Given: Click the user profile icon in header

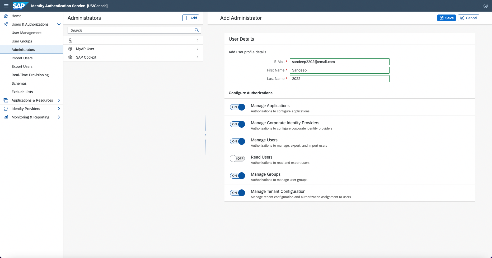Looking at the screenshot, I should tap(485, 6).
